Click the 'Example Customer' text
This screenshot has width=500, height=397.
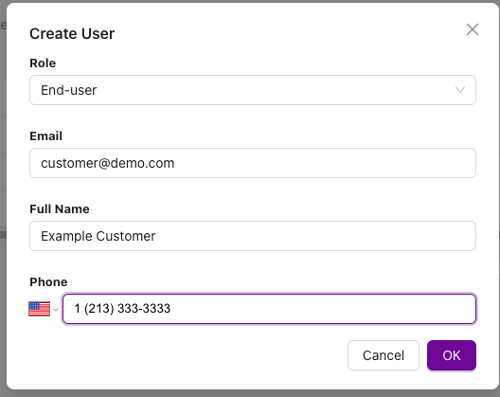click(98, 236)
